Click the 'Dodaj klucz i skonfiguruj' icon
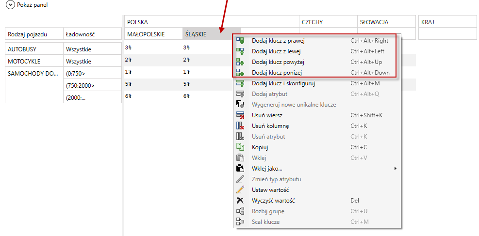479x236 pixels. pyautogui.click(x=240, y=83)
